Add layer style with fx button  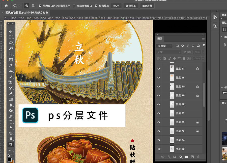click(169, 157)
